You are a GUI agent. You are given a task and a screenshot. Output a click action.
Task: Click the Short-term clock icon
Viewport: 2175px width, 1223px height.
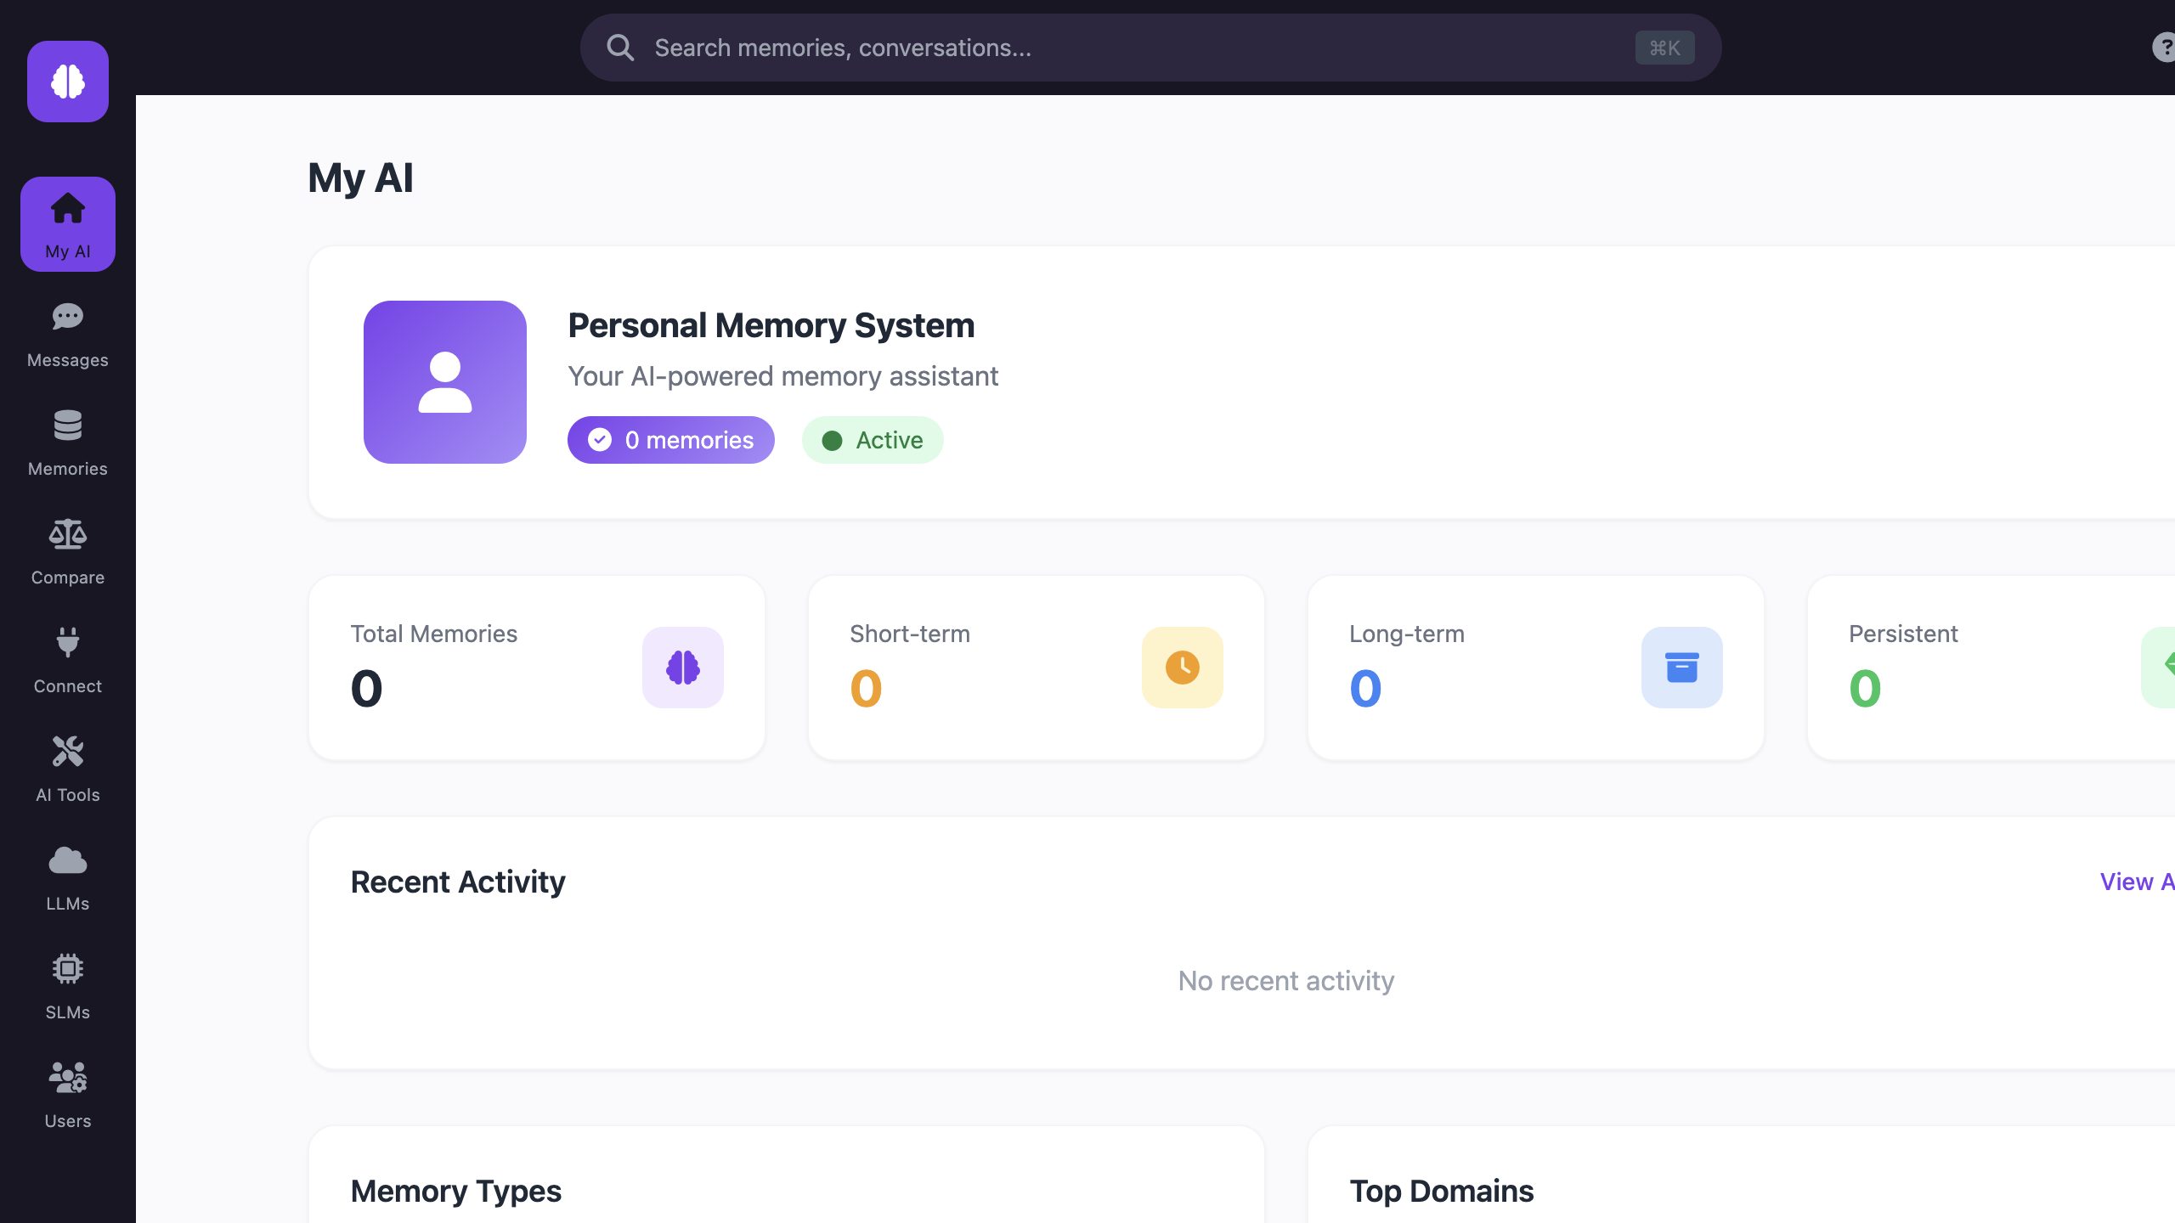(x=1183, y=668)
